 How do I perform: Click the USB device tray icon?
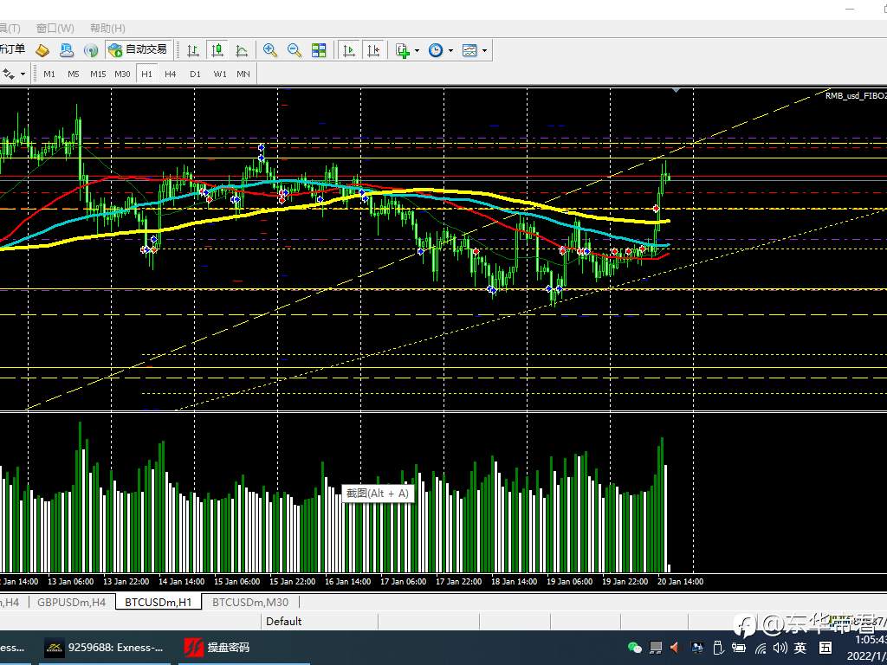[x=718, y=648]
